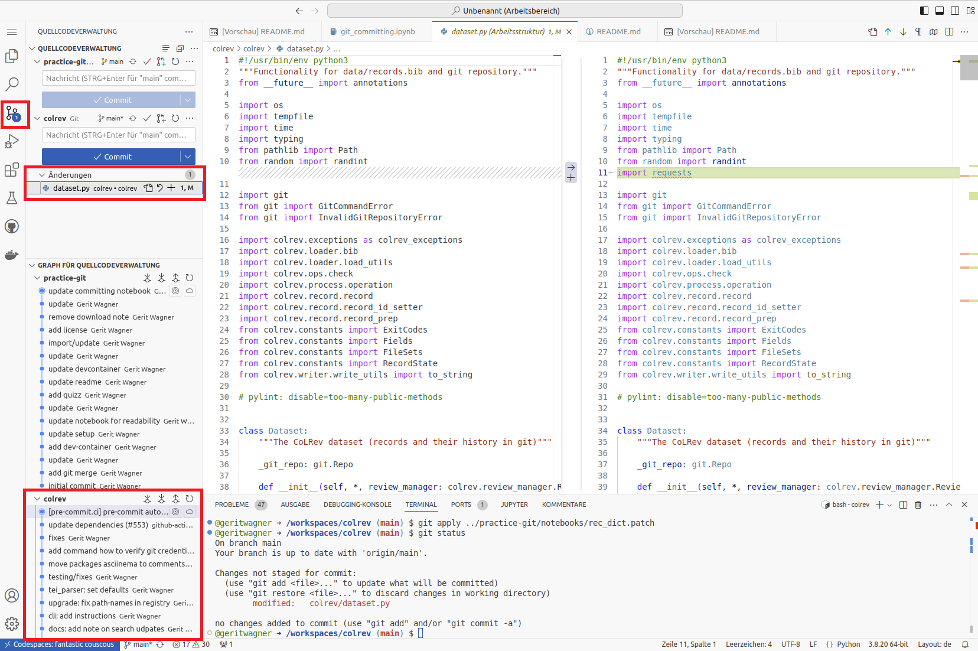978x651 pixels.
Task: Collapse the Änderungen section
Action: click(x=42, y=175)
